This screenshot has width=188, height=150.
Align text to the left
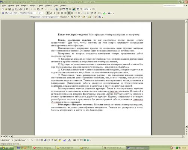click(x=58, y=13)
